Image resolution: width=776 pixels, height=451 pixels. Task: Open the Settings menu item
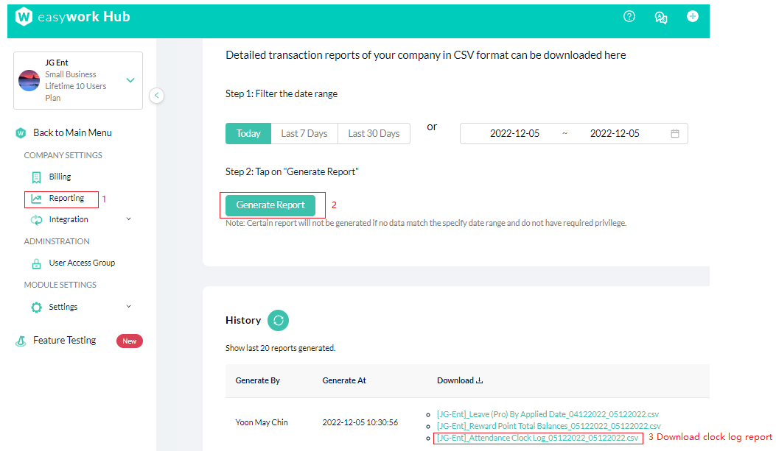[63, 307]
